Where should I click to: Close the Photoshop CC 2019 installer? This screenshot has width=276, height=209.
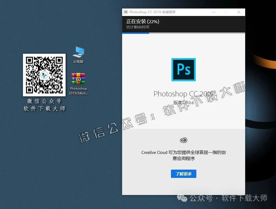pos(239,12)
